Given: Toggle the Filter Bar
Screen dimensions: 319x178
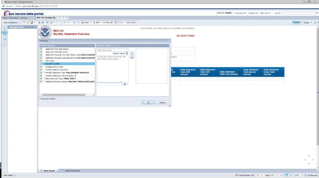Looking at the screenshot, I should (x=108, y=23).
